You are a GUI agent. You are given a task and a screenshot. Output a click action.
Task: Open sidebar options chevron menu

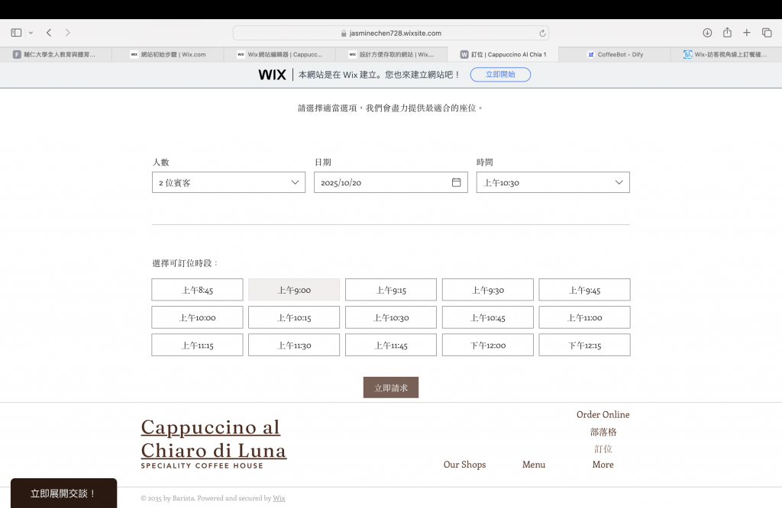pyautogui.click(x=31, y=33)
